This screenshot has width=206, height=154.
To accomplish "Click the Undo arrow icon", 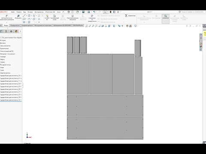I will (x=94, y=12).
